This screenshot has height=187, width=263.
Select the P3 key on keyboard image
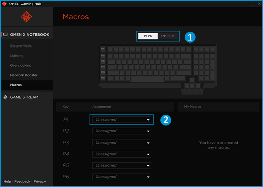coord(103,61)
